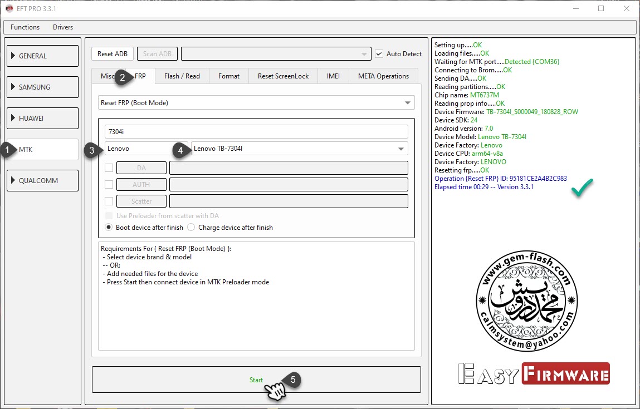This screenshot has width=640, height=409.
Task: Open the ADB device dropdown
Action: 276,54
